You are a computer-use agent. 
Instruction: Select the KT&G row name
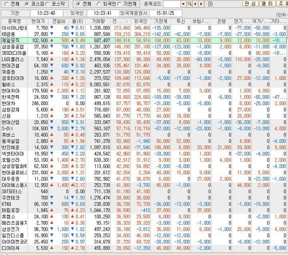point(6,204)
